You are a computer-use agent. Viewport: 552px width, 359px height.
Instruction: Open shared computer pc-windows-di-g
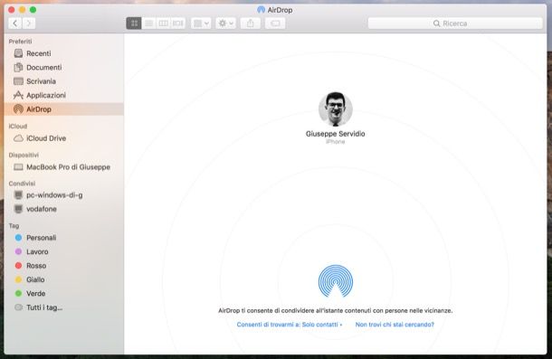pyautogui.click(x=64, y=195)
